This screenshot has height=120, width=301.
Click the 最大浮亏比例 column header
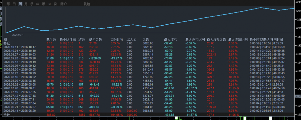pyautogui.click(x=195, y=40)
